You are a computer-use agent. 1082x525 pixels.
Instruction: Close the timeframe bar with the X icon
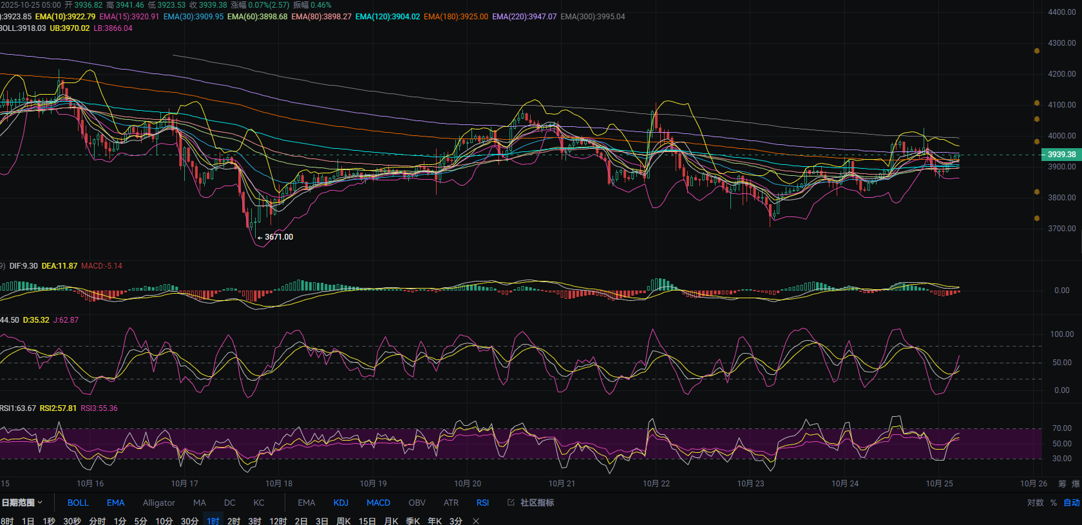coord(476,521)
